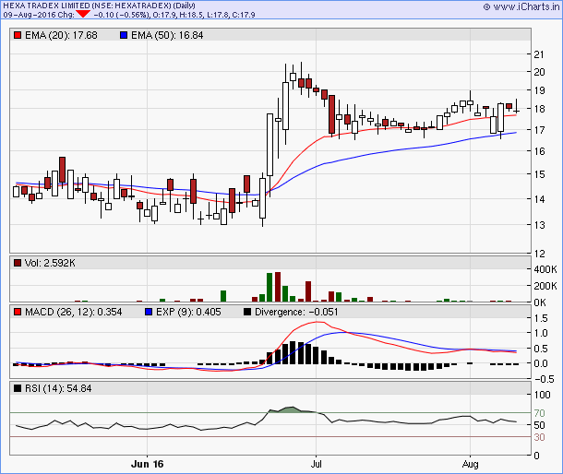
Task: Click the price axis value 17
Action: pos(539,130)
